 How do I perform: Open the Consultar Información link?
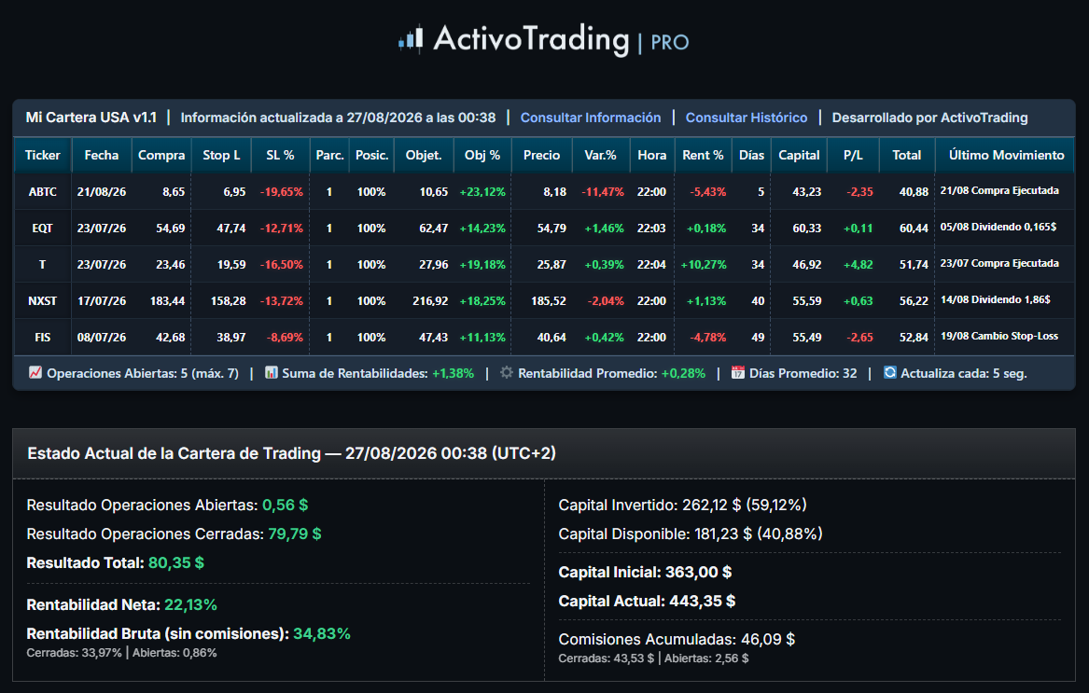[x=591, y=118]
